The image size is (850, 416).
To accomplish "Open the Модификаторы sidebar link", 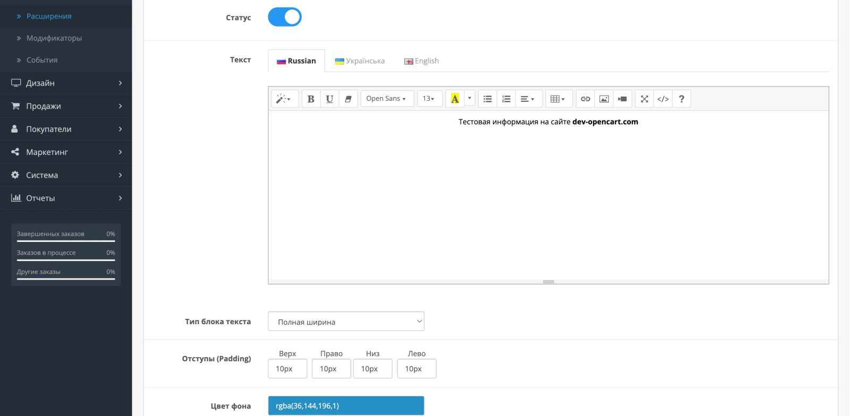I will [x=54, y=38].
